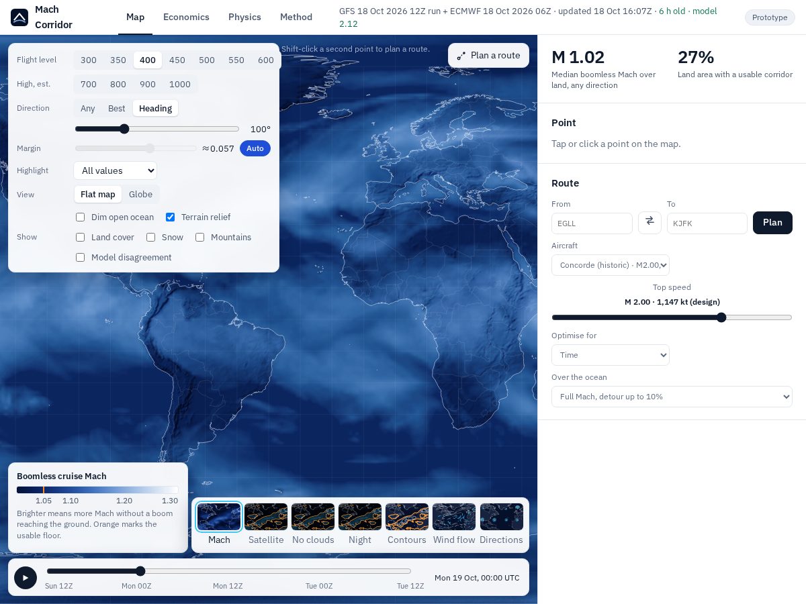Switch to the Satellite layer thumbnail
This screenshot has width=806, height=604.
click(x=266, y=524)
